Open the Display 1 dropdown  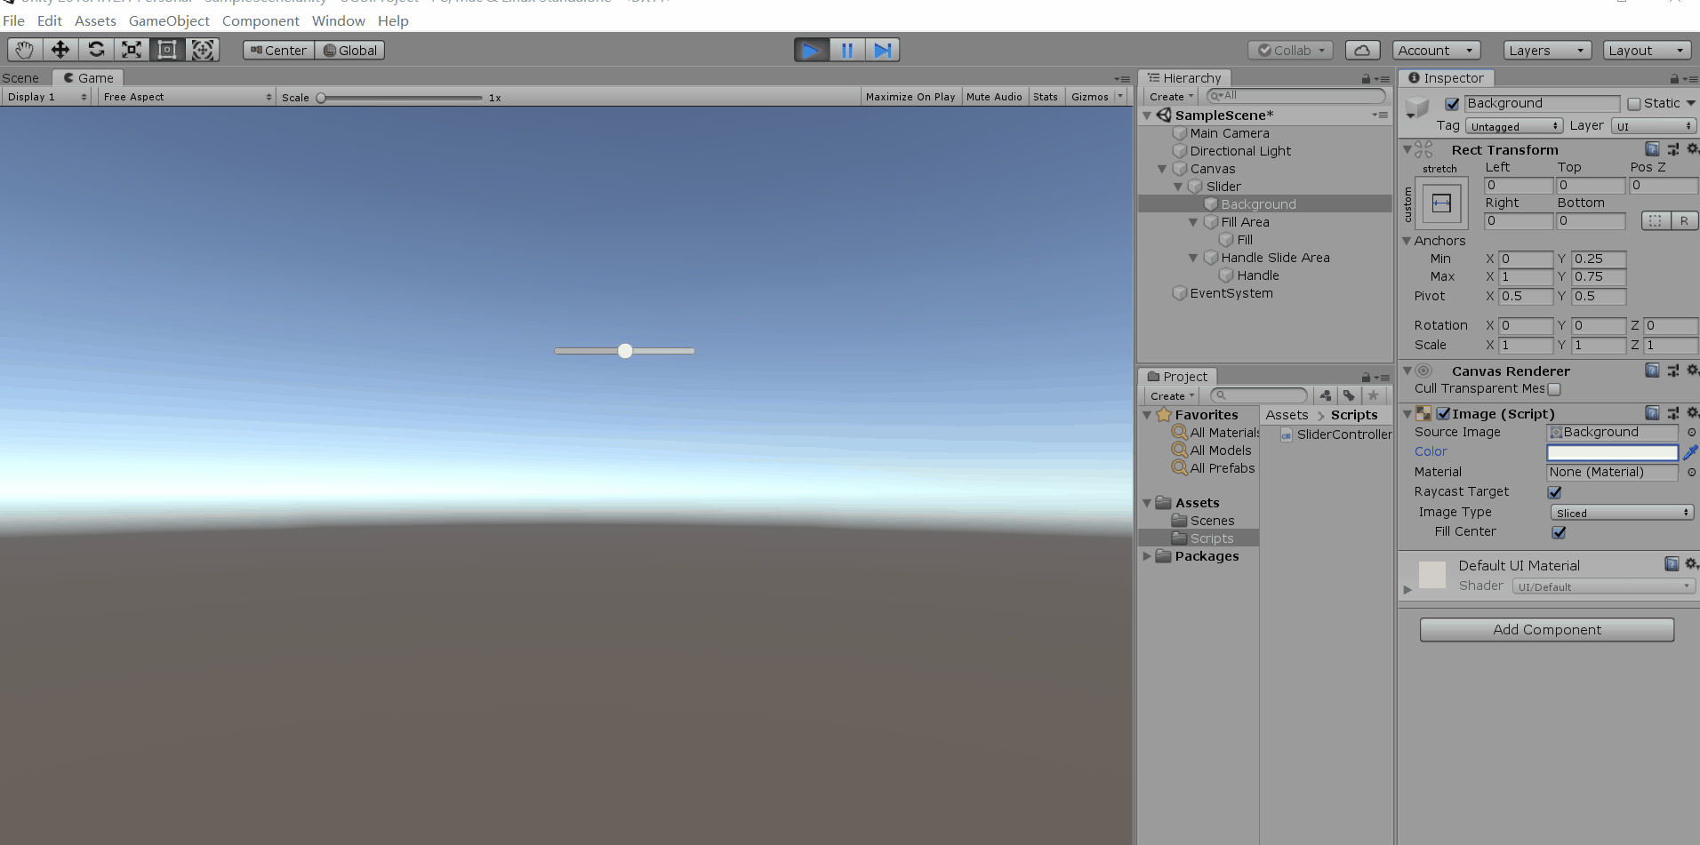click(47, 97)
